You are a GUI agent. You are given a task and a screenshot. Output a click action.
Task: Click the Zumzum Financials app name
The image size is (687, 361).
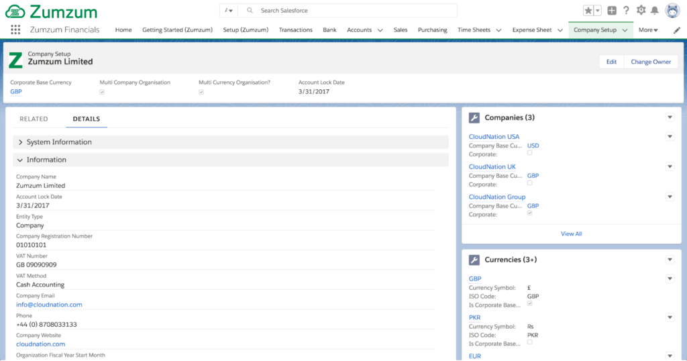[64, 30]
